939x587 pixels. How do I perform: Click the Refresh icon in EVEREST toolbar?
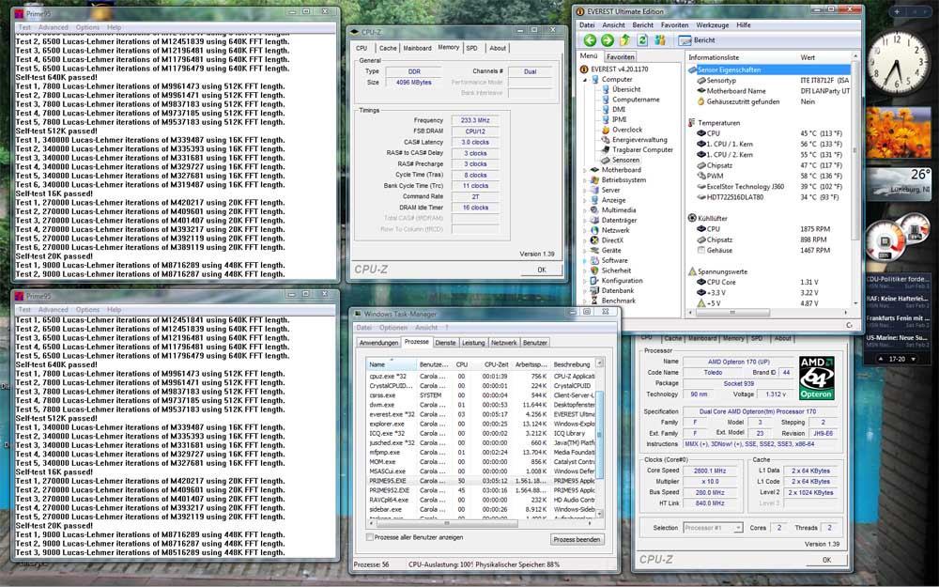tap(642, 40)
